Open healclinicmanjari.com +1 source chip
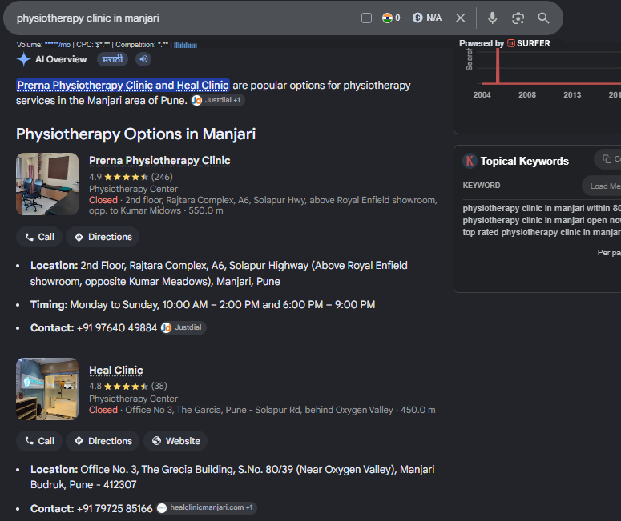 click(207, 508)
